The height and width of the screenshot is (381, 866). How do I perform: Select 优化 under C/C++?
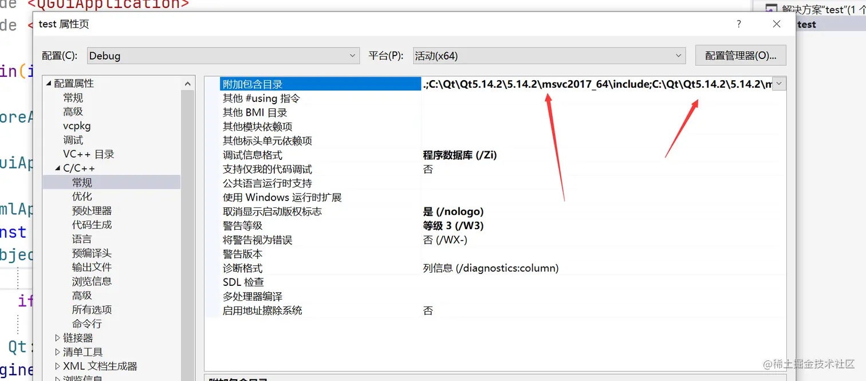[82, 197]
